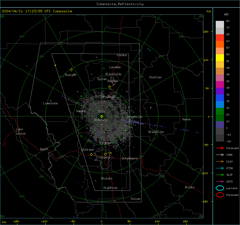240x225 pixels.
Task: Click the purple swatch in dBZ legend
Action: coord(220,91)
